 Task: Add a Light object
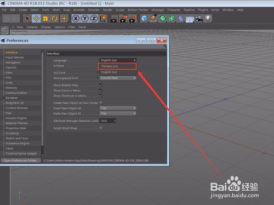[208, 19]
